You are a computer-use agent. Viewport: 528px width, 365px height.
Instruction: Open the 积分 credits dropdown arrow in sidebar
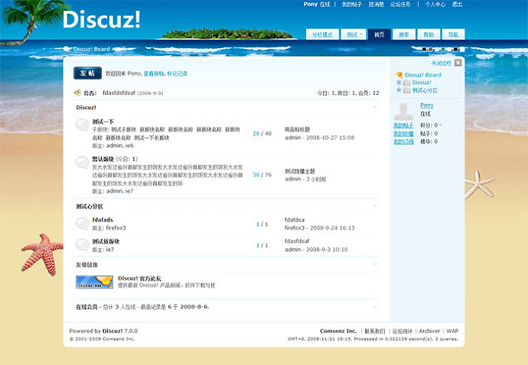(441, 125)
